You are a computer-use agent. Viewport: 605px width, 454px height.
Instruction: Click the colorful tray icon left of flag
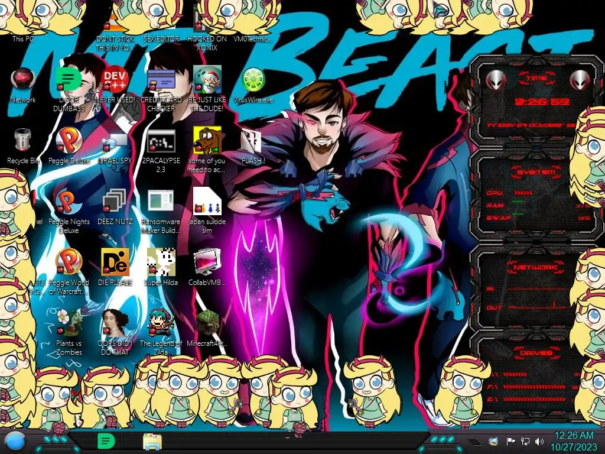(x=493, y=441)
